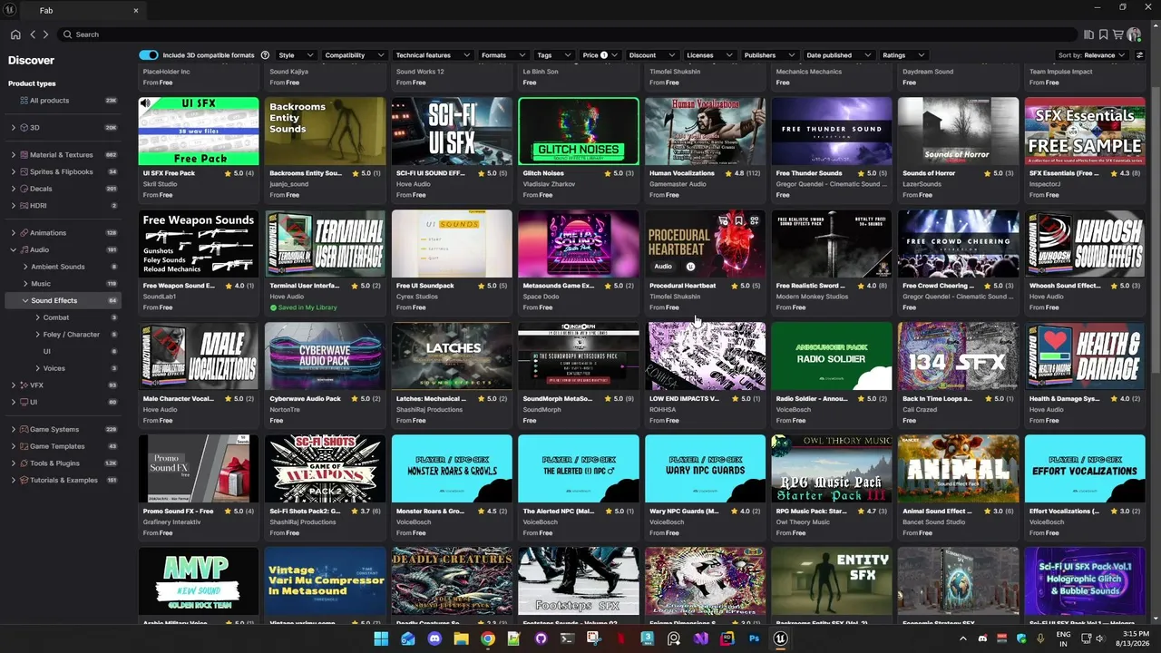
Task: Expand the Animations category arrow
Action: coord(14,233)
